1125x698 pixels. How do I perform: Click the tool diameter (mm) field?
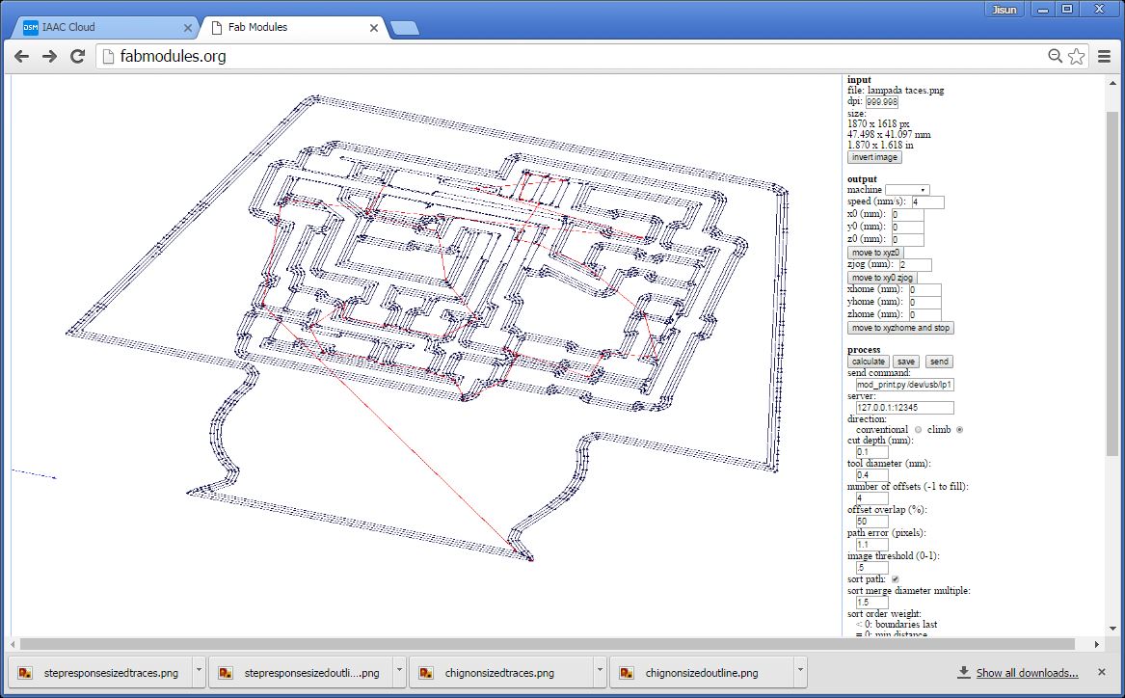(872, 475)
